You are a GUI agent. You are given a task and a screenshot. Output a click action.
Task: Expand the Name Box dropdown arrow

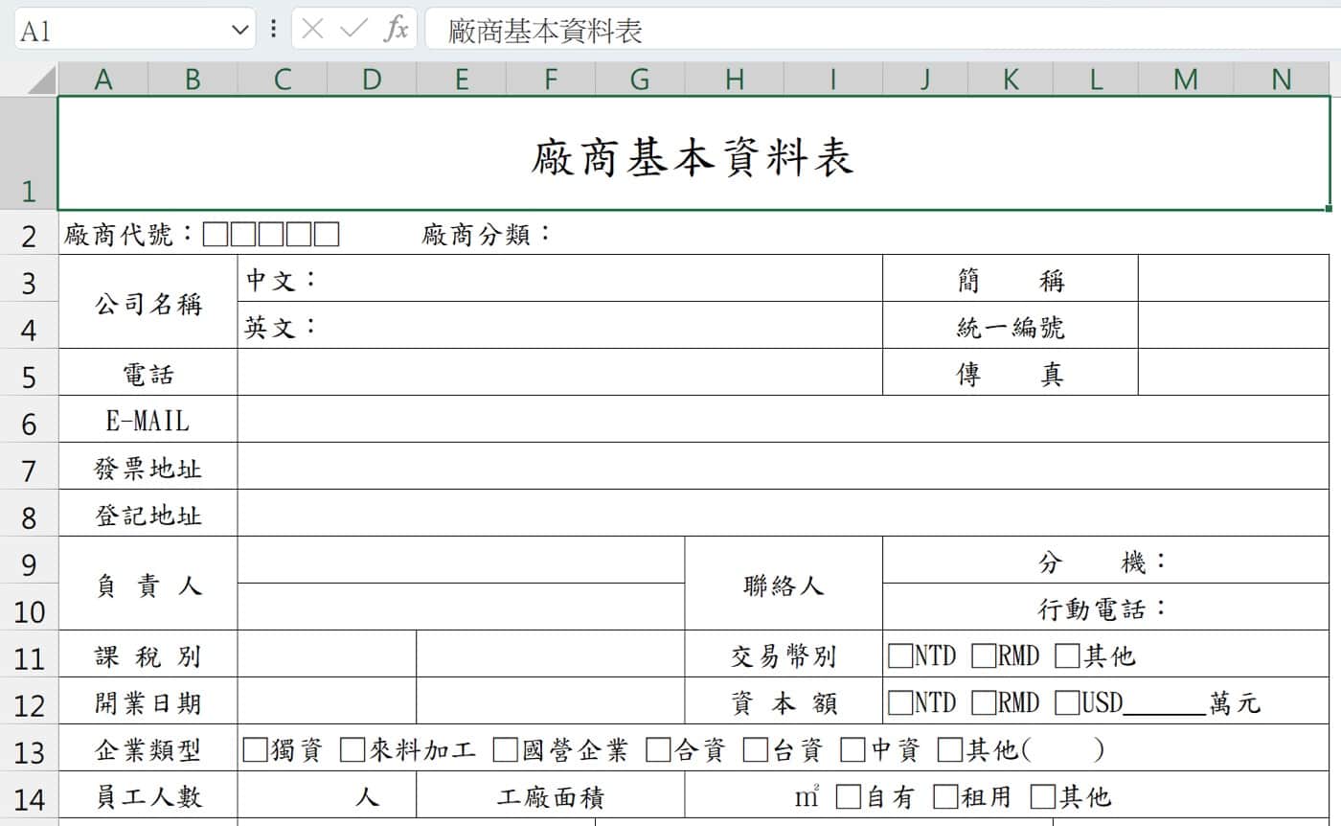click(239, 31)
